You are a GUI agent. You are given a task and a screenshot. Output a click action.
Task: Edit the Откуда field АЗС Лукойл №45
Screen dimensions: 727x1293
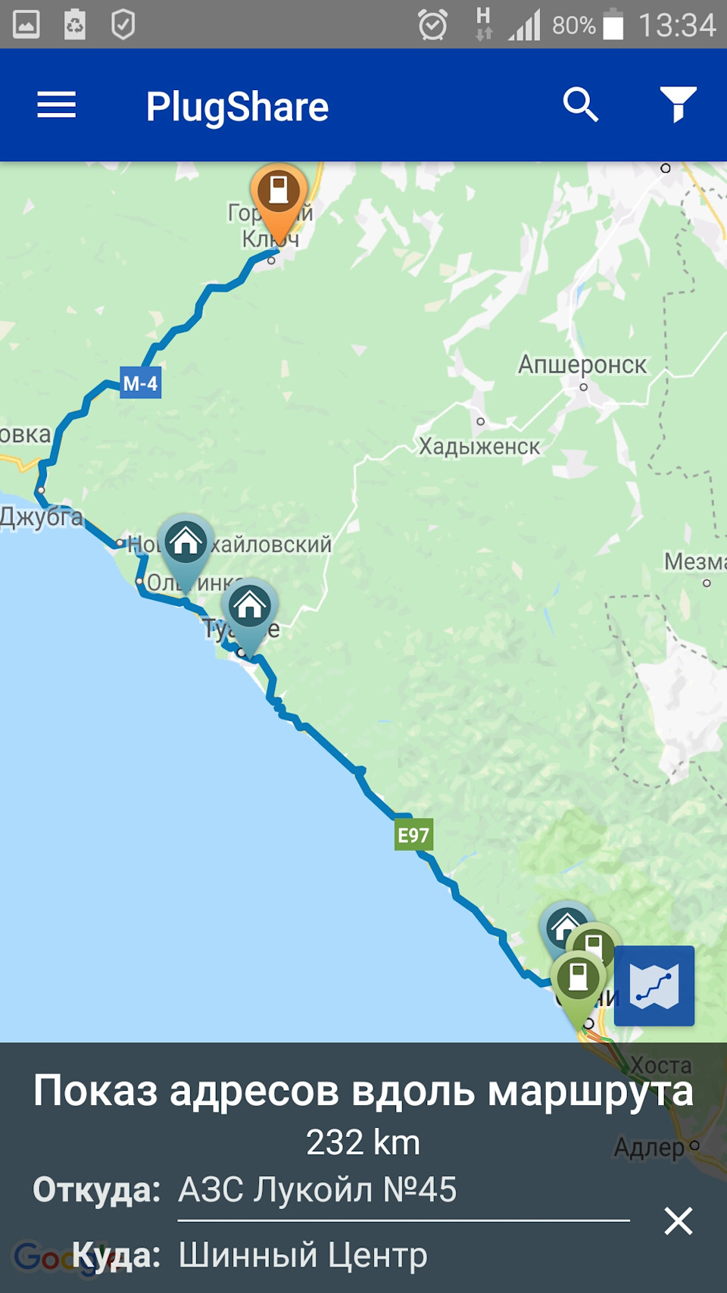point(403,1190)
